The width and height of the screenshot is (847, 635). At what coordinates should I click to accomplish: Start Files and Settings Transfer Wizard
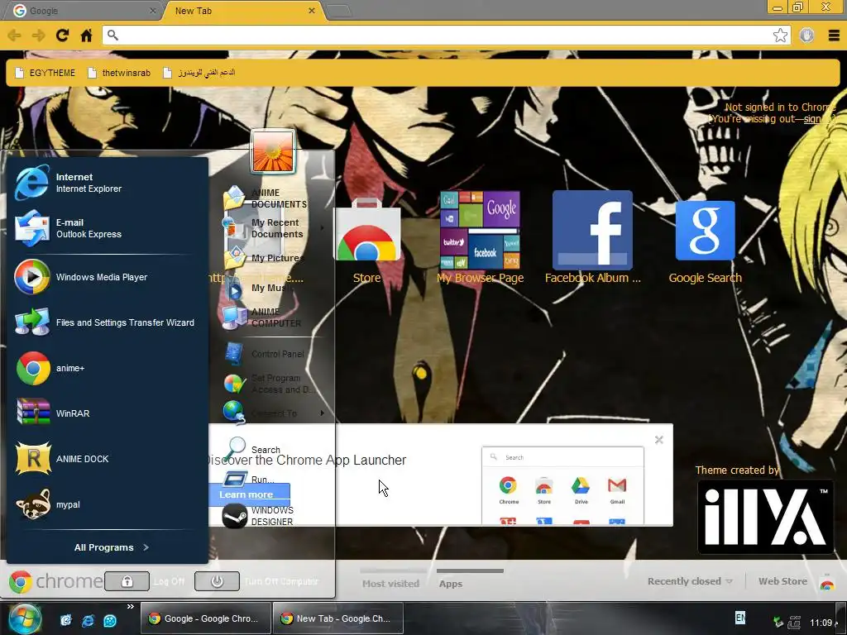pos(107,322)
